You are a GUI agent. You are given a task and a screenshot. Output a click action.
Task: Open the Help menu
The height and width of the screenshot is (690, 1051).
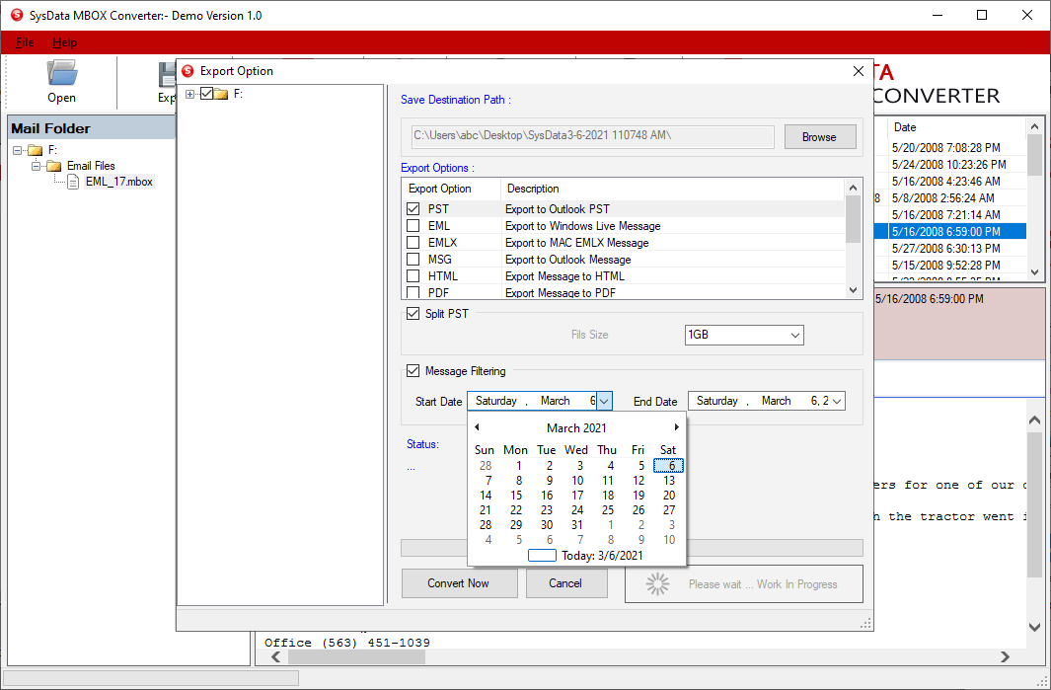tap(64, 42)
